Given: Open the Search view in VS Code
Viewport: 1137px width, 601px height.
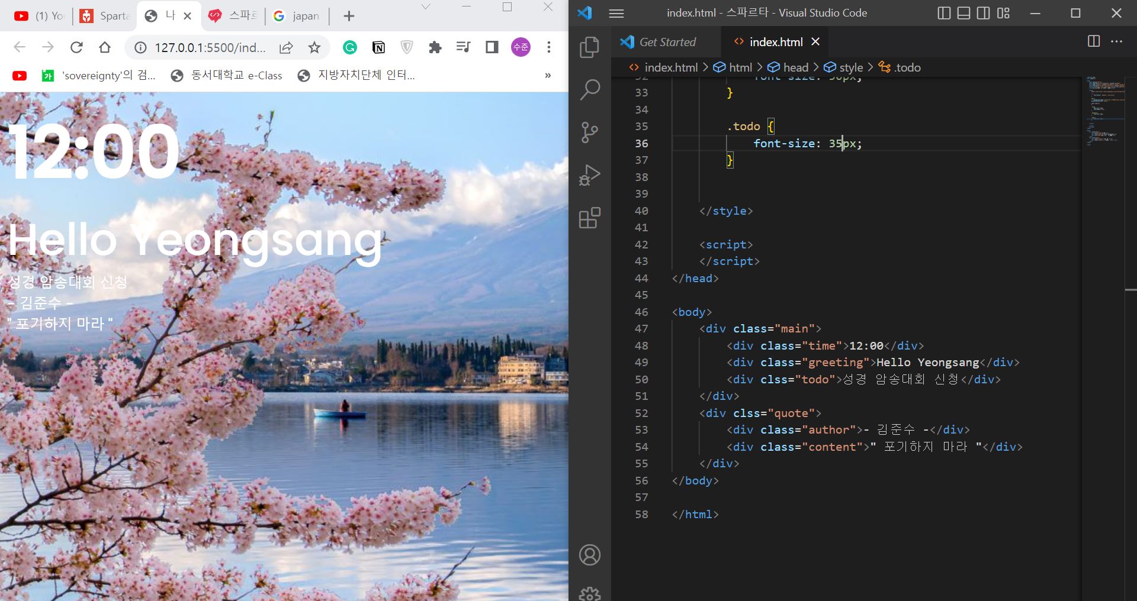Looking at the screenshot, I should 589,89.
